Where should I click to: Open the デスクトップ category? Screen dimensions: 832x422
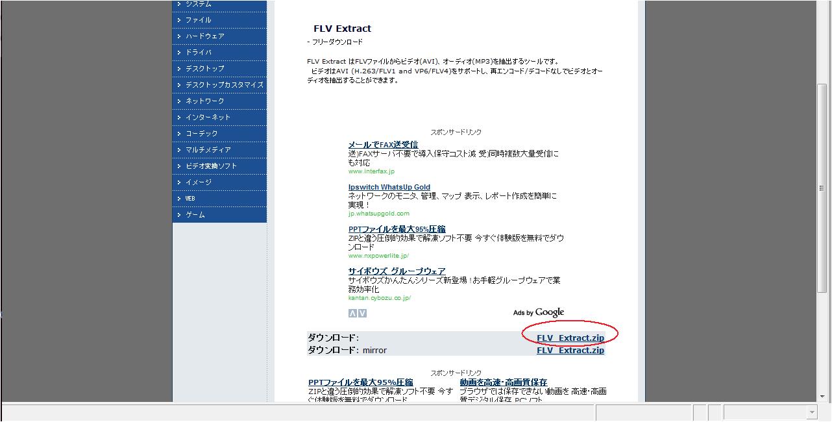click(x=219, y=69)
